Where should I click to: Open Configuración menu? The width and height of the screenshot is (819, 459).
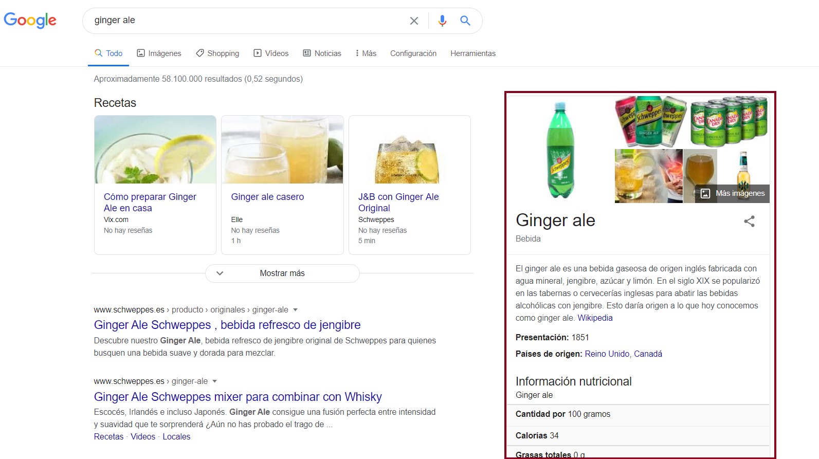[413, 53]
